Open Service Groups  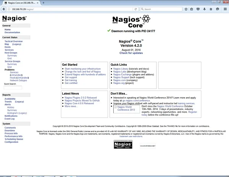click(13, 61)
